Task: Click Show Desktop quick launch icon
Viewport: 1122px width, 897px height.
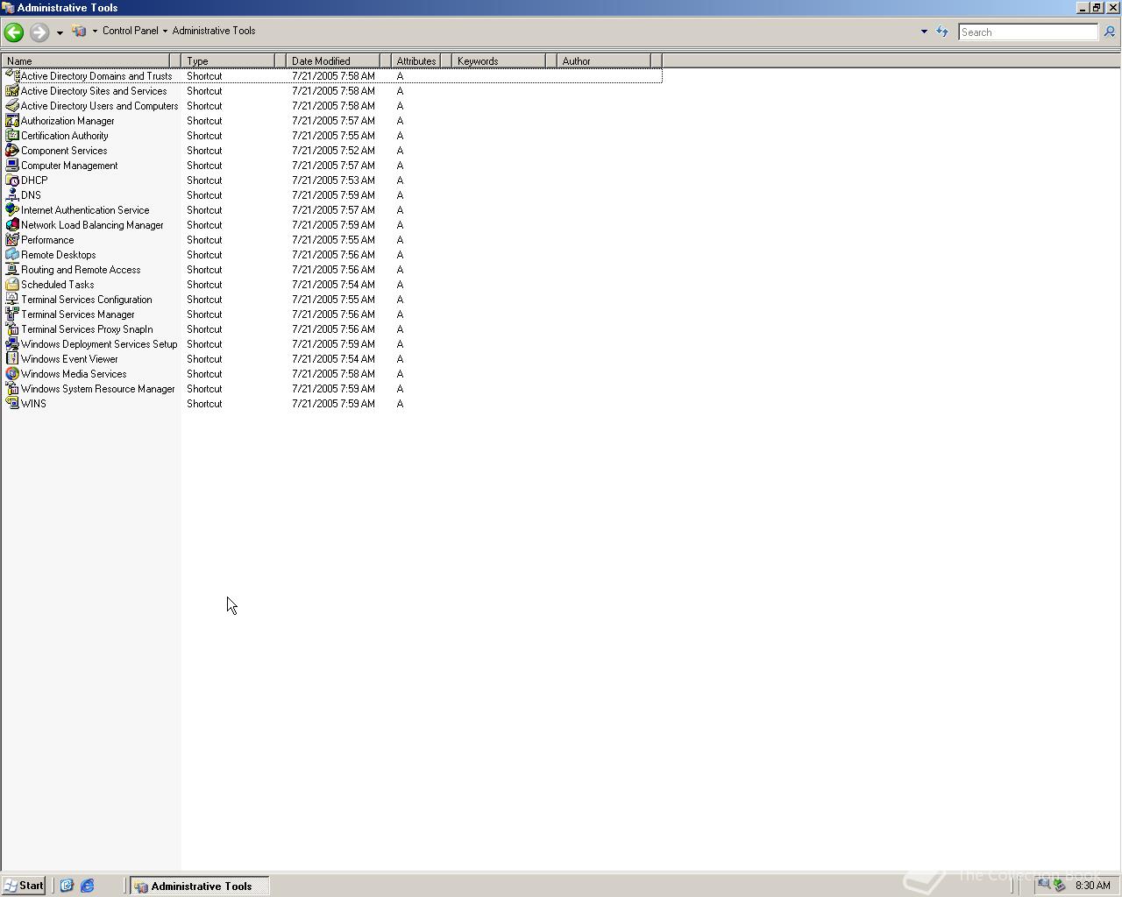Action: coord(67,886)
